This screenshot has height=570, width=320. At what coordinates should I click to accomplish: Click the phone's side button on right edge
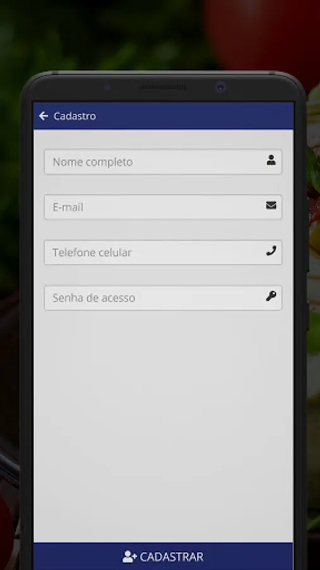click(x=308, y=234)
